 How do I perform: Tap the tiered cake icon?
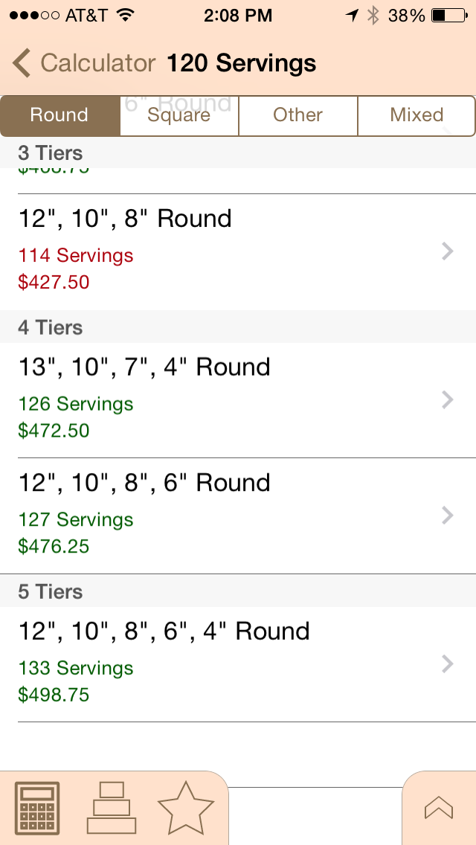click(x=112, y=808)
